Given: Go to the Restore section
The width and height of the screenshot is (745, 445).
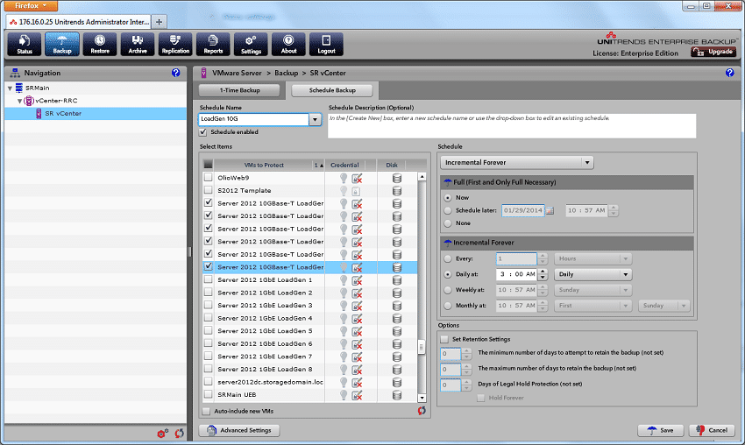Looking at the screenshot, I should [100, 45].
